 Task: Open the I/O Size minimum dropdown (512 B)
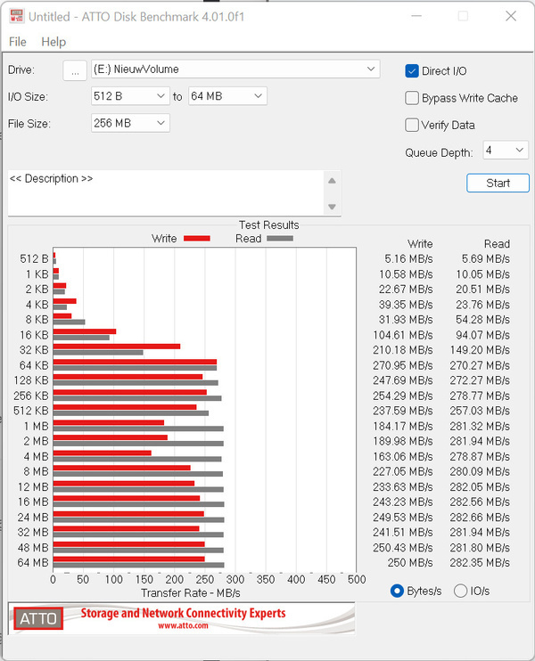[130, 96]
